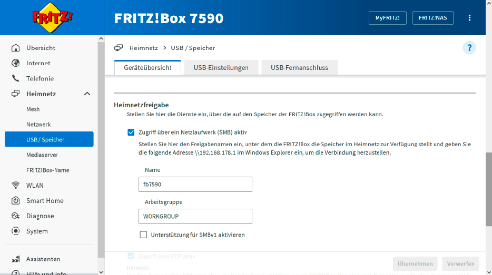This screenshot has width=492, height=275.
Task: Click the Telefonie phone icon
Action: tap(15, 78)
